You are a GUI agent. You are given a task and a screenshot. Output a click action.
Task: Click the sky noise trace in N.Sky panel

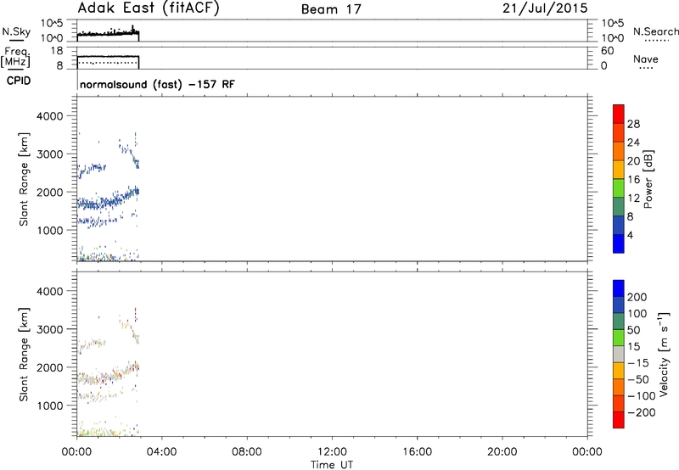coord(108,32)
